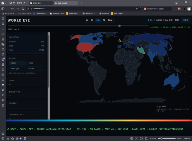Open the history panel in the sidebar
192x141 pixels.
point(3,34)
